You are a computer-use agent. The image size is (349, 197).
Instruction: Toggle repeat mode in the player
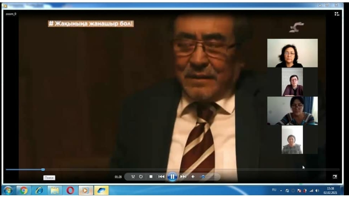tap(141, 177)
